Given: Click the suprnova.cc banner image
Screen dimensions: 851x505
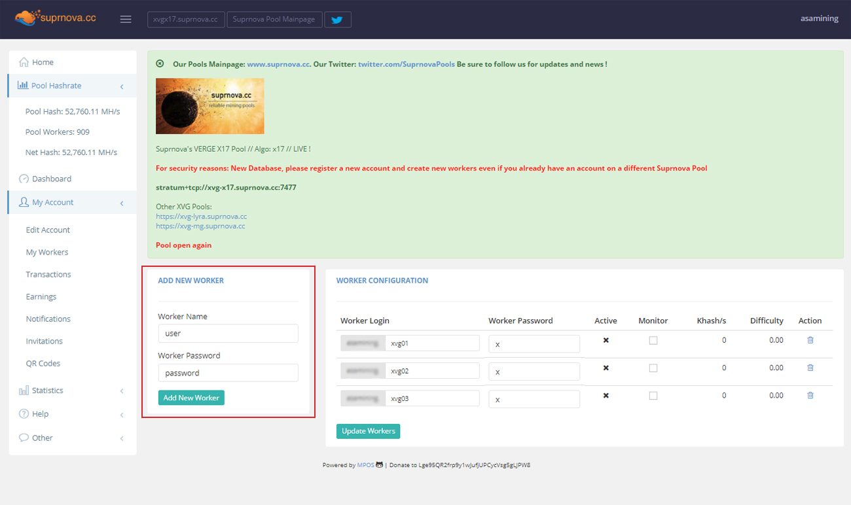Looking at the screenshot, I should tap(210, 106).
